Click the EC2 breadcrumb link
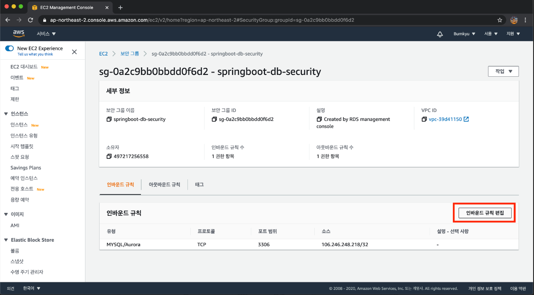Viewport: 534px width, 295px height. (x=103, y=54)
